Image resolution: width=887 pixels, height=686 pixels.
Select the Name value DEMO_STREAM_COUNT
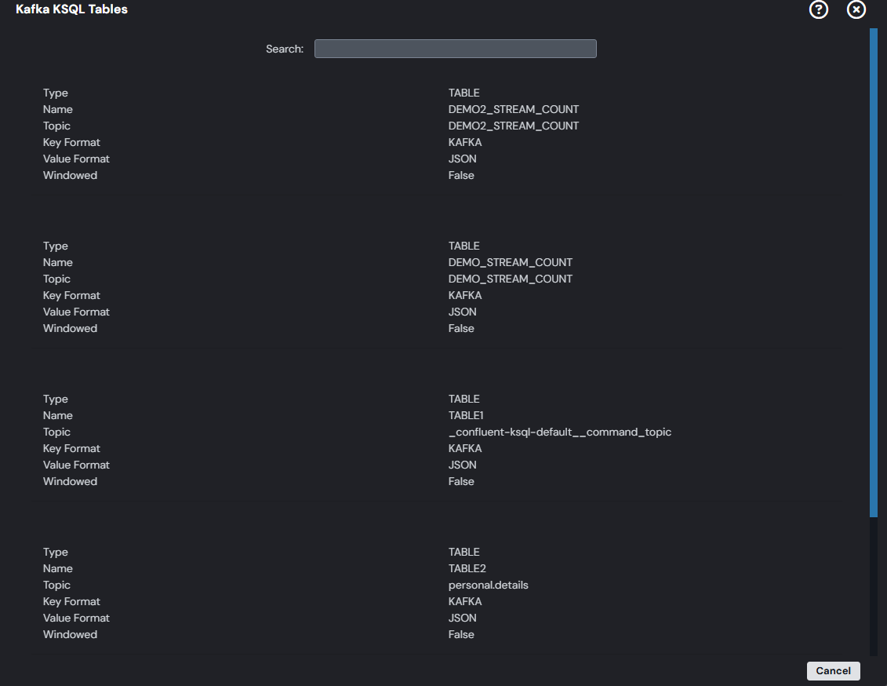[510, 262]
